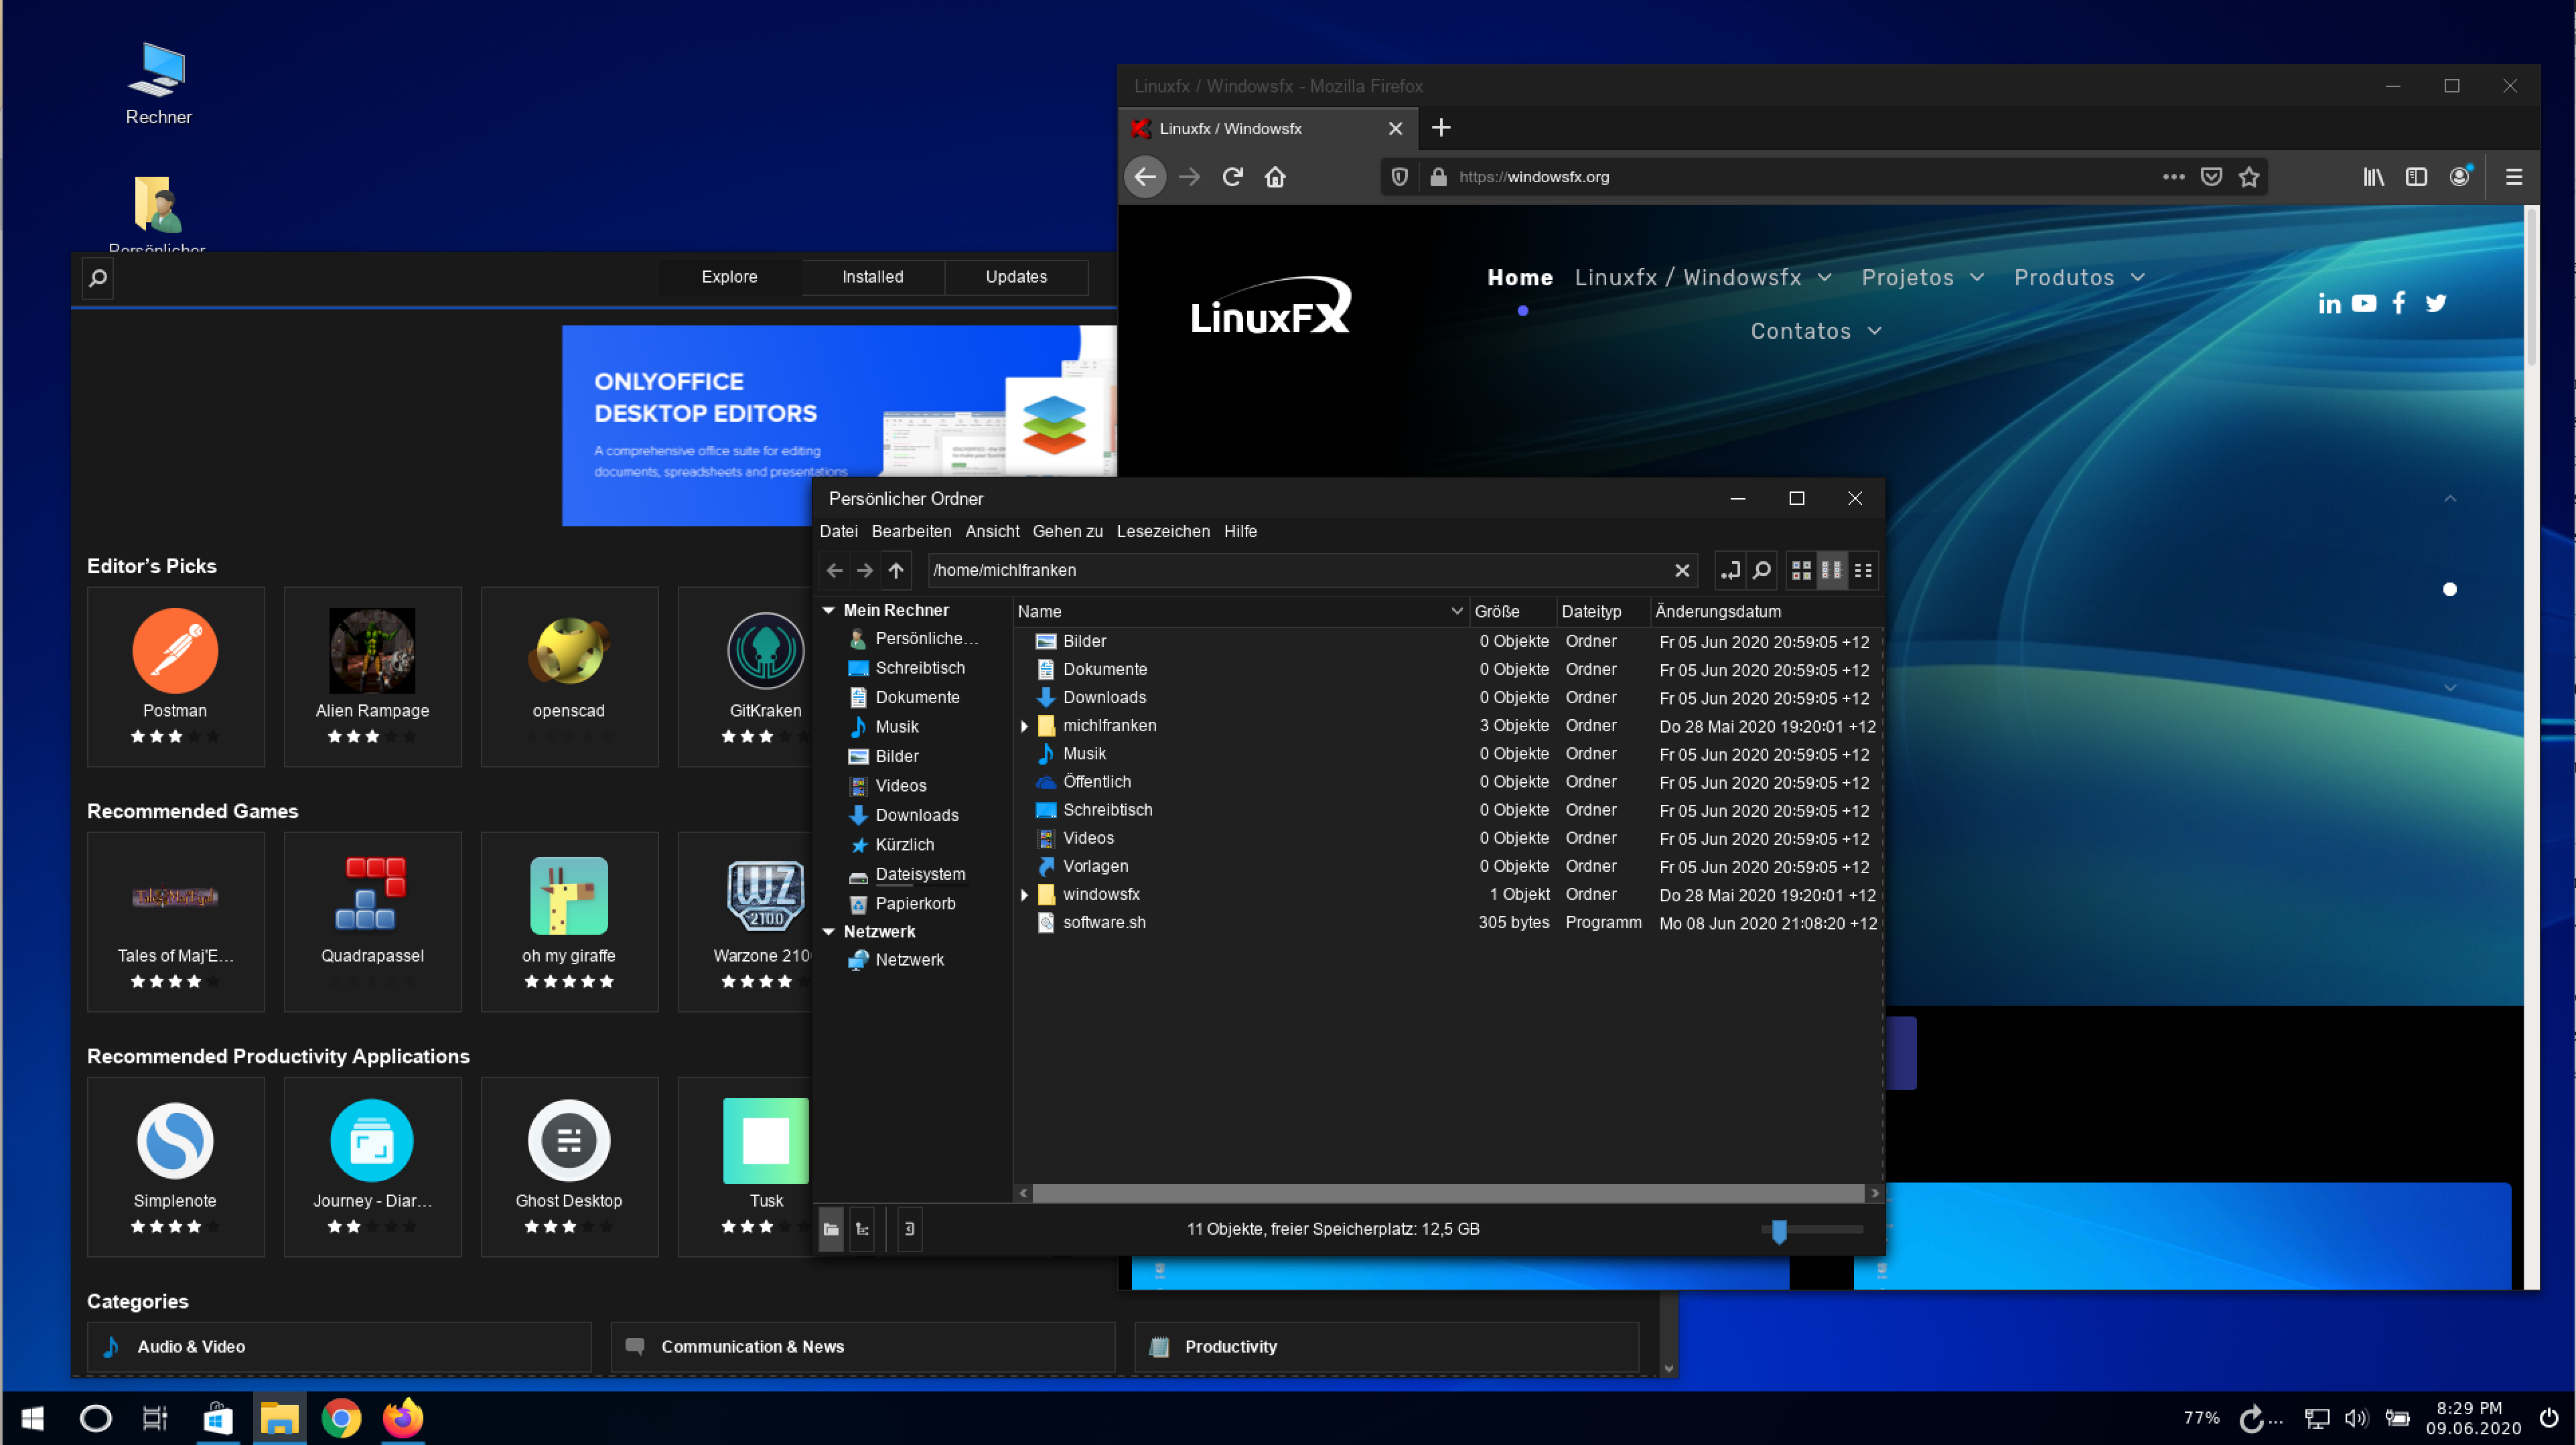Open the Journey Diary app card
The width and height of the screenshot is (2576, 1445).
[372, 1166]
